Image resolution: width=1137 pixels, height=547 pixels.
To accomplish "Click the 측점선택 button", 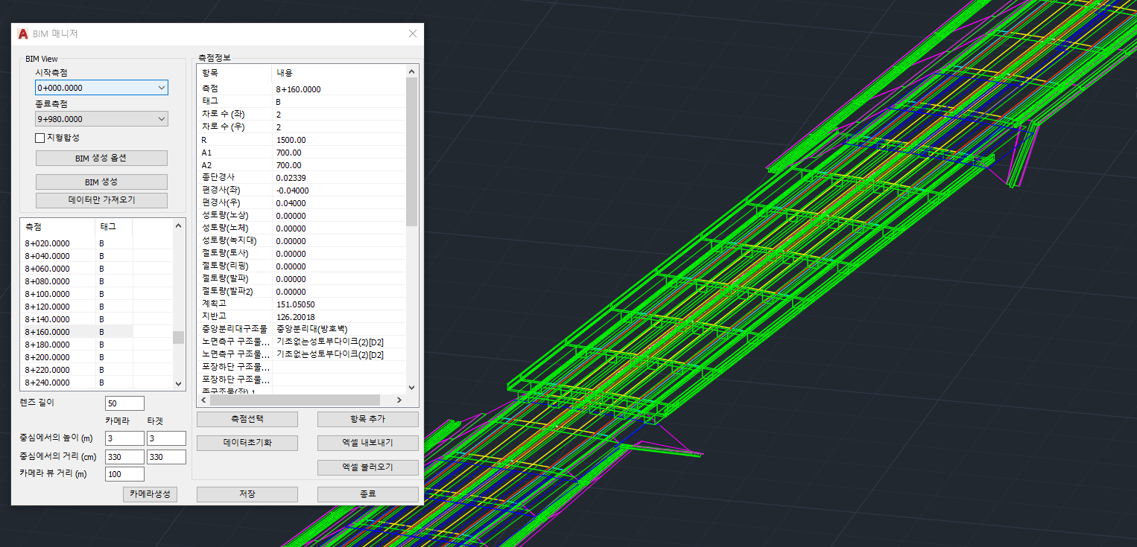I will 247,420.
